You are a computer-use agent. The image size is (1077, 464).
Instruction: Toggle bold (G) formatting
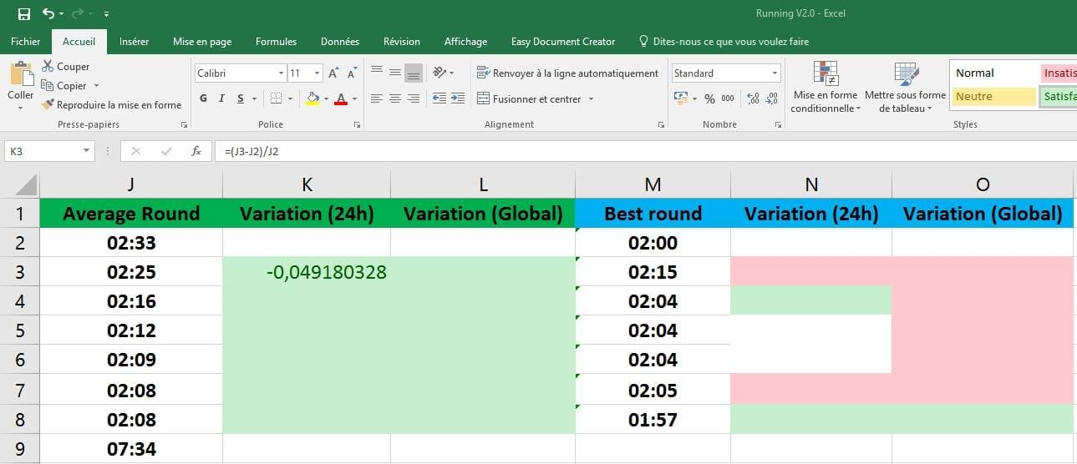tap(203, 98)
